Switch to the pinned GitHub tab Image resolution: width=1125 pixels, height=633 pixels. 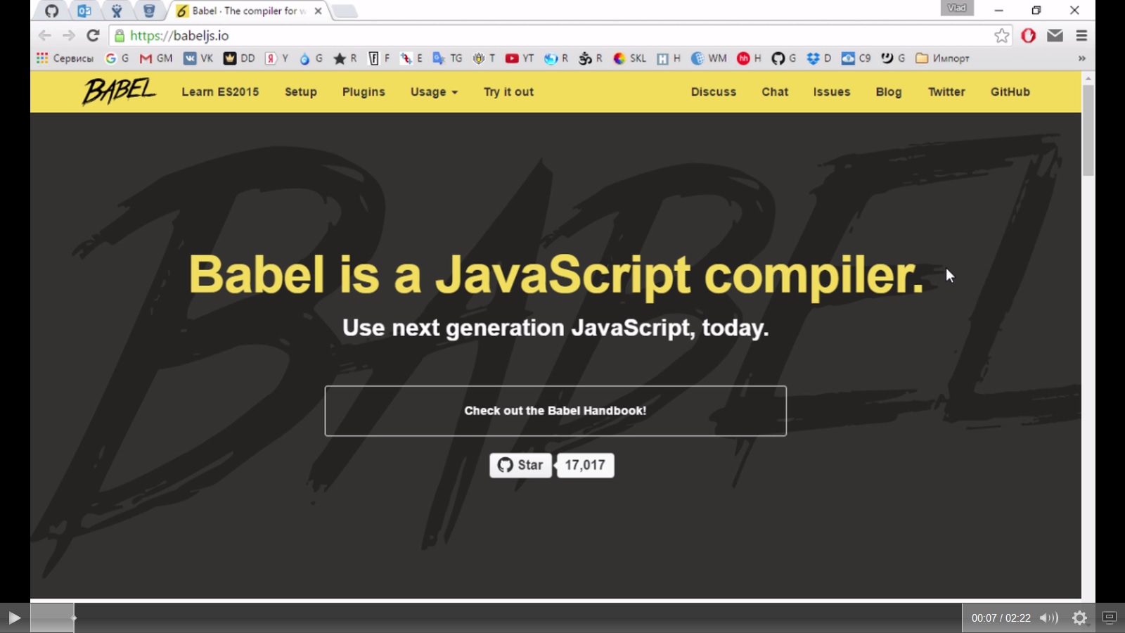point(51,11)
